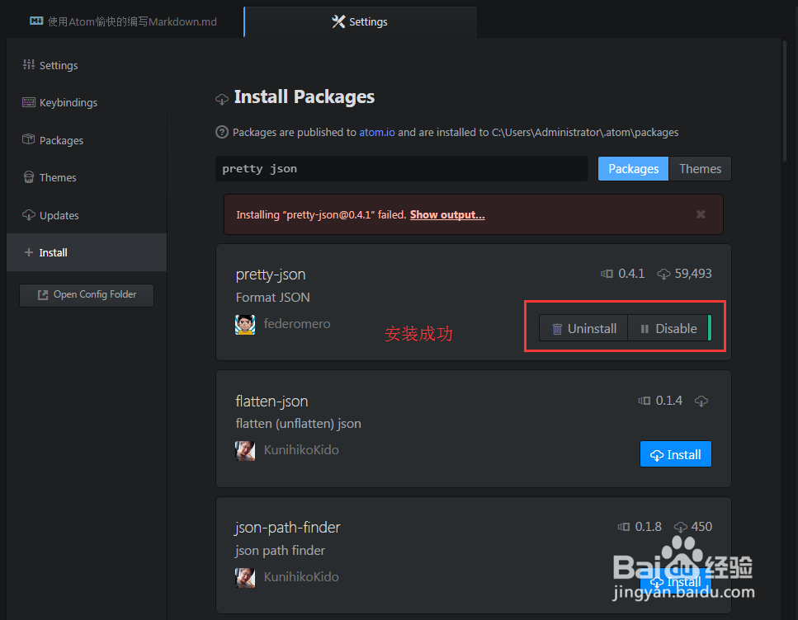Click the question mark help icon
This screenshot has width=798, height=620.
pos(222,132)
